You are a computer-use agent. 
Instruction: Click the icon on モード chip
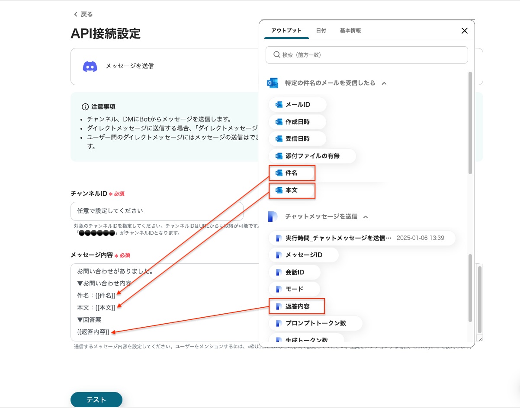coord(279,289)
